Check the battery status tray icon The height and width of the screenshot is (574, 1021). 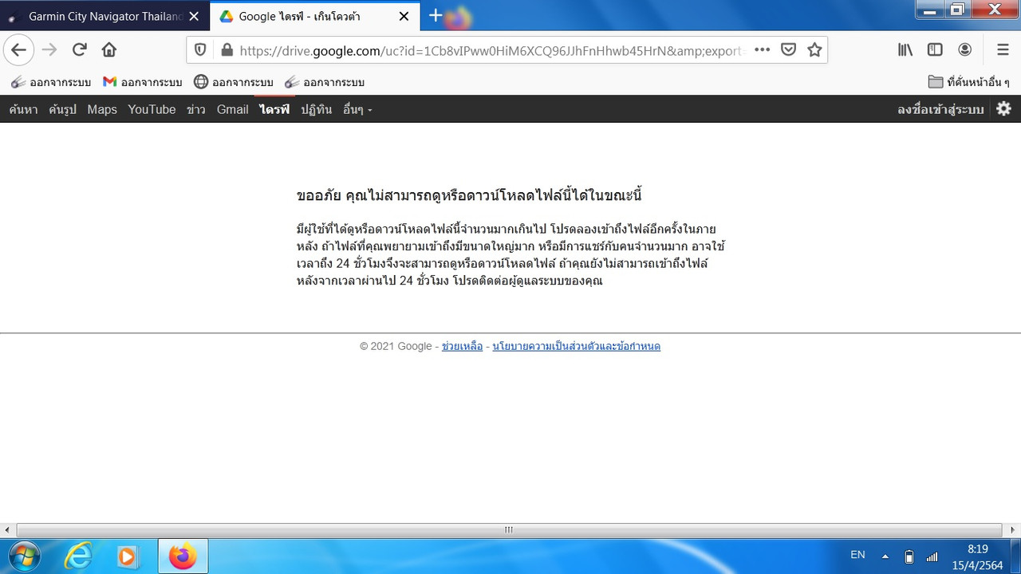[909, 556]
